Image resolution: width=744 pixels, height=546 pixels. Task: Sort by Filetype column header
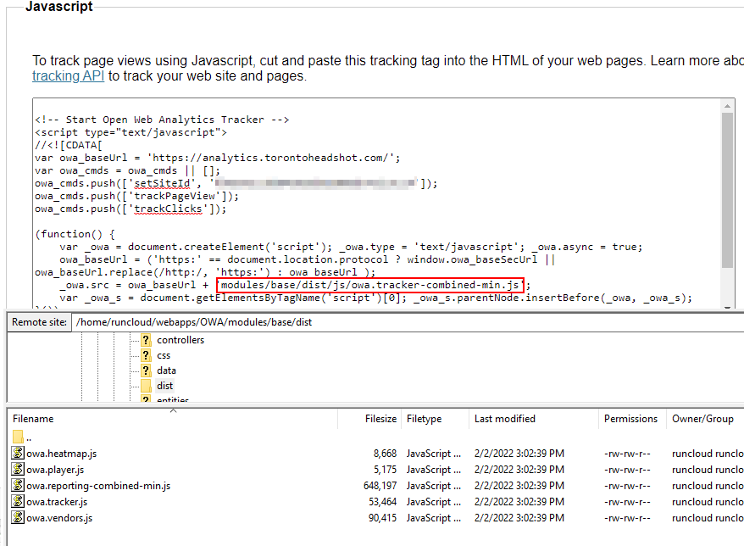click(x=436, y=419)
